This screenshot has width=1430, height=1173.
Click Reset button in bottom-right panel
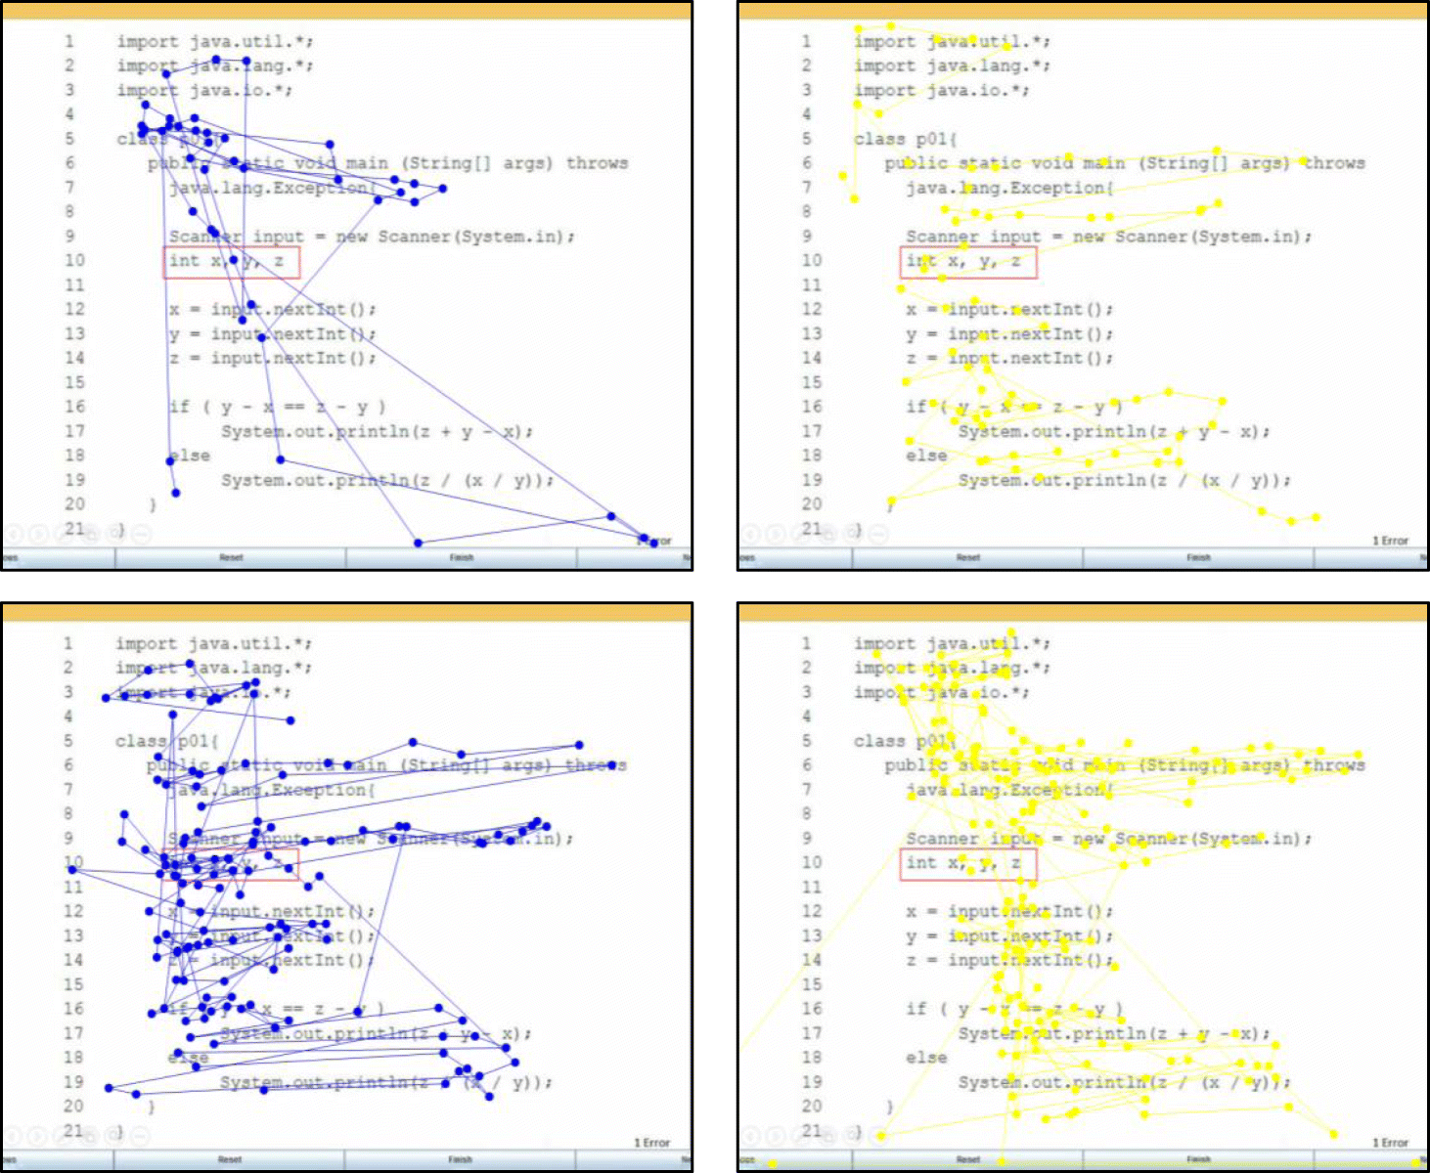pos(968,1159)
